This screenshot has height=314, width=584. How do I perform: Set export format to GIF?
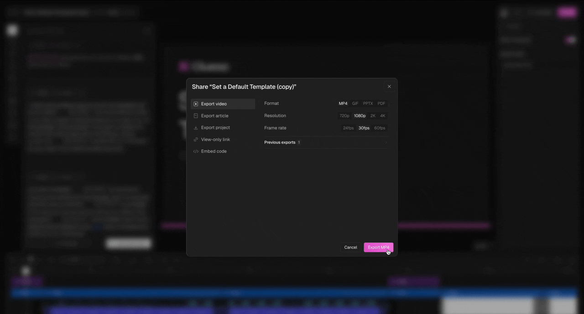tap(355, 103)
